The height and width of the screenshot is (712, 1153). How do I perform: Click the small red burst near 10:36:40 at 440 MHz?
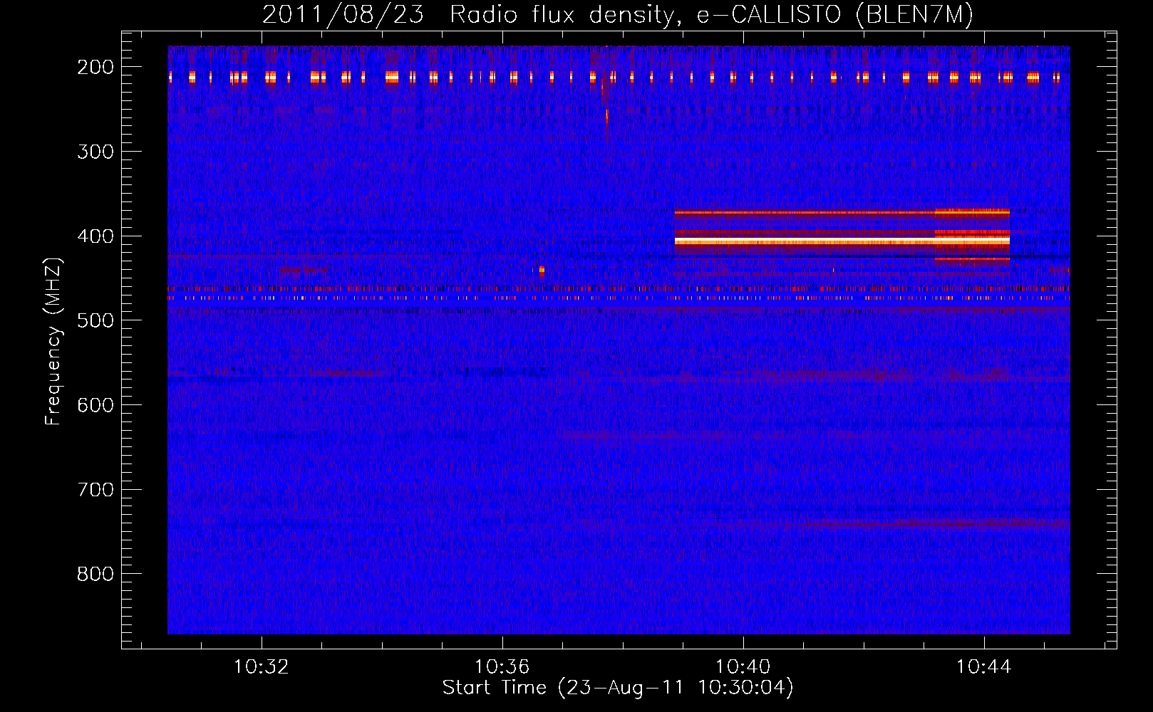click(542, 271)
